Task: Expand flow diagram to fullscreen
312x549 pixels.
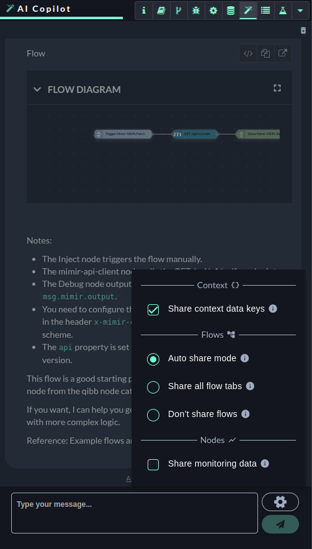Action: click(x=277, y=88)
